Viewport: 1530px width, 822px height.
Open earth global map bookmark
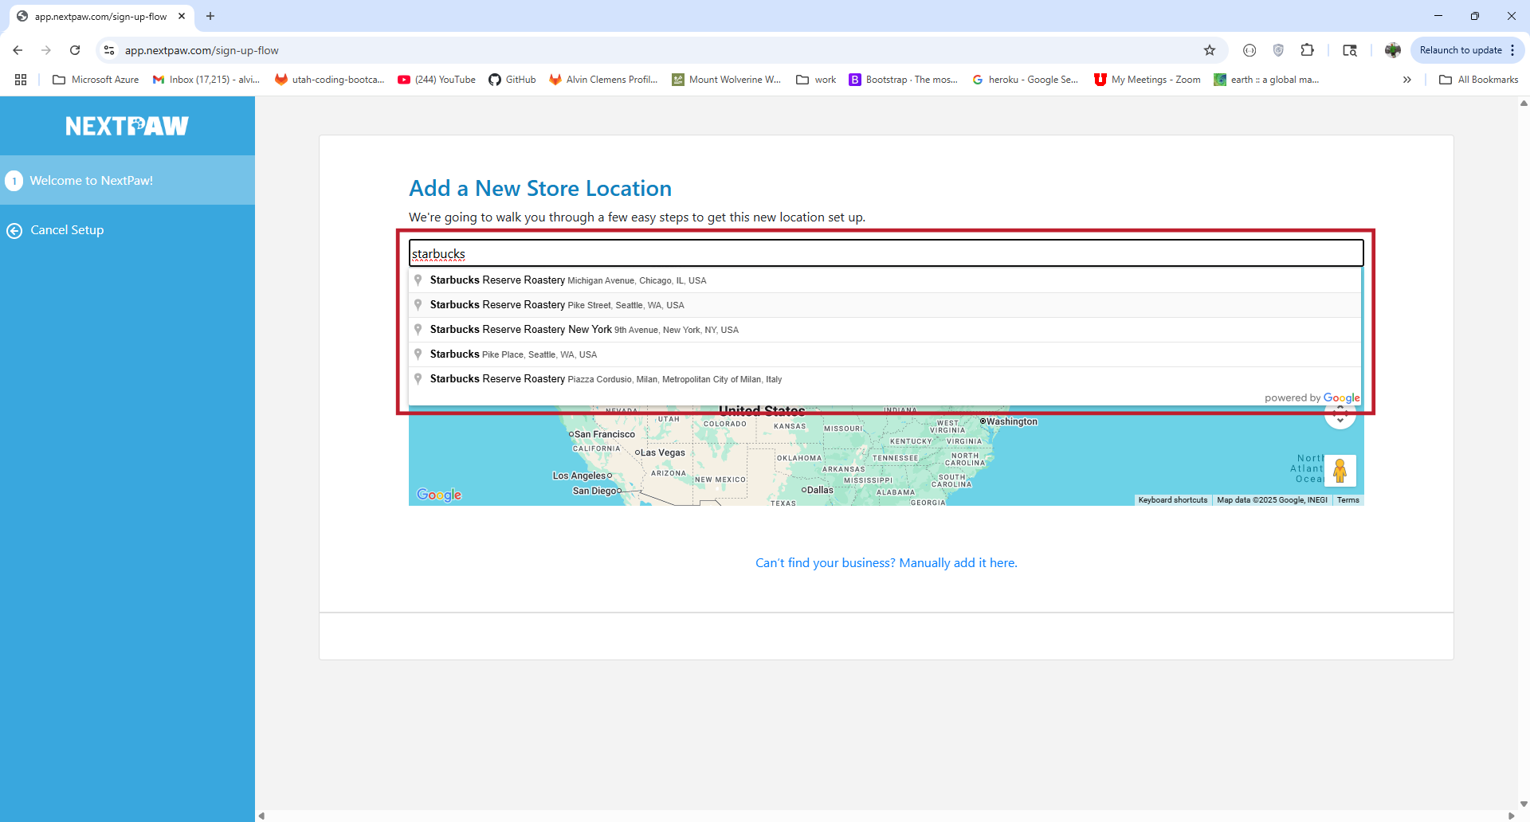point(1266,80)
